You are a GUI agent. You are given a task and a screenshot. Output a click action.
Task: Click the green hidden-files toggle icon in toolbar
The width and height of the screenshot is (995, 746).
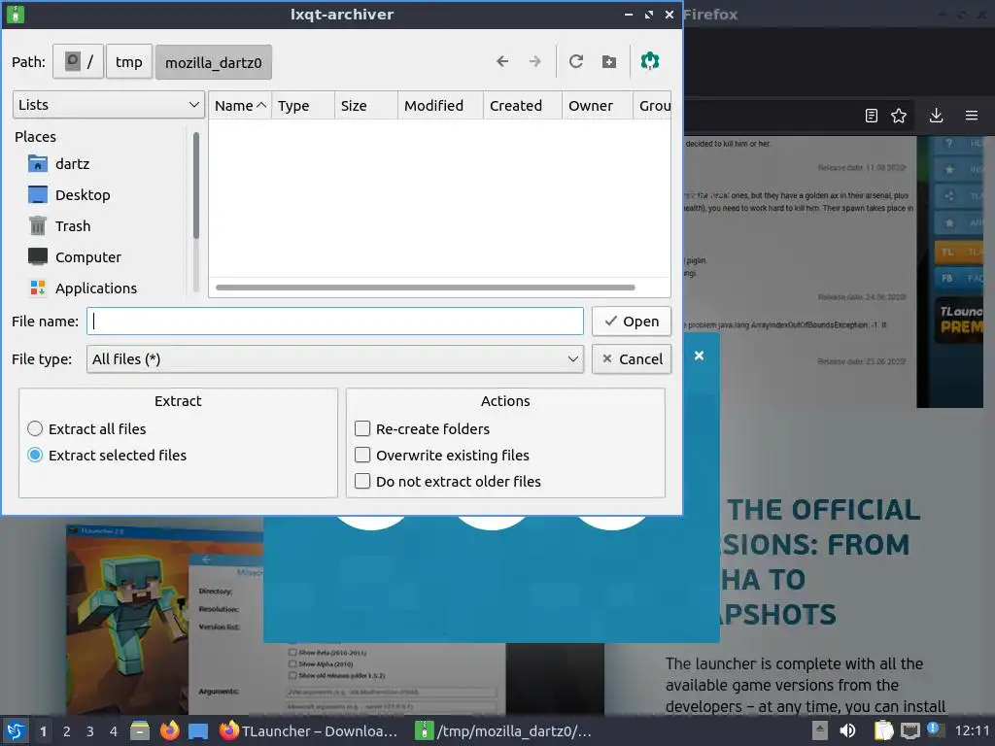[650, 61]
